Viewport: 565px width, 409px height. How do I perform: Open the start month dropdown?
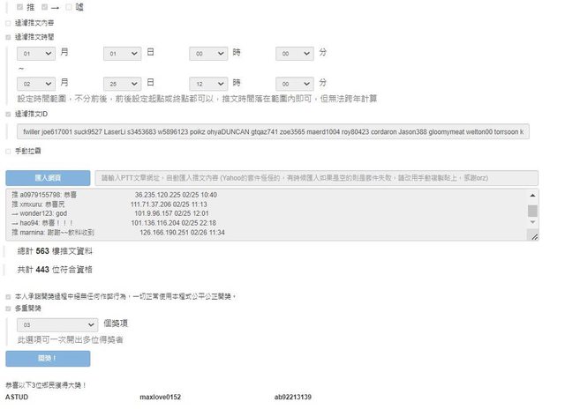pos(36,54)
